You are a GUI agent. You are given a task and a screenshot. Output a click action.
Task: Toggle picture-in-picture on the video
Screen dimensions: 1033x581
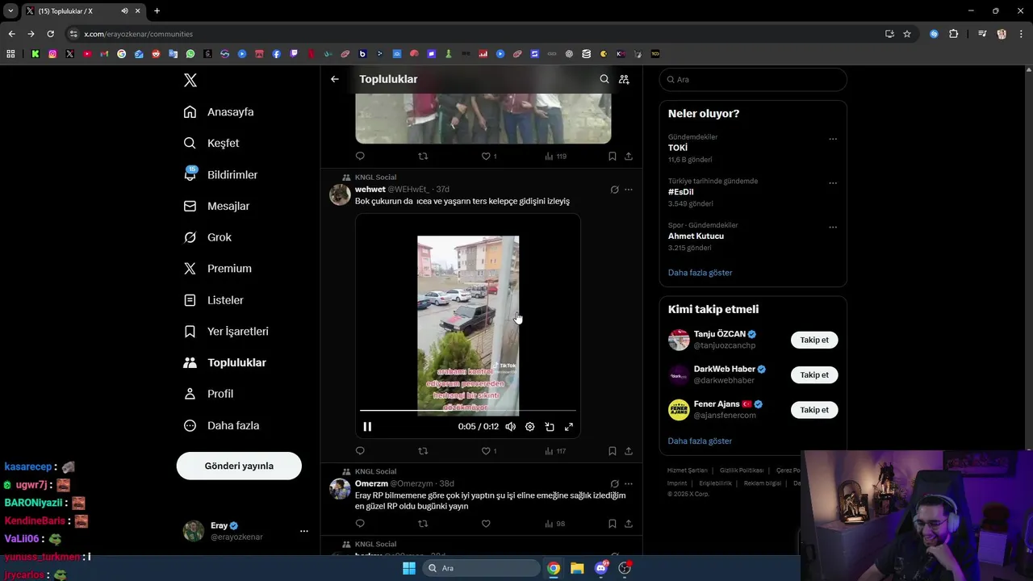(x=550, y=427)
